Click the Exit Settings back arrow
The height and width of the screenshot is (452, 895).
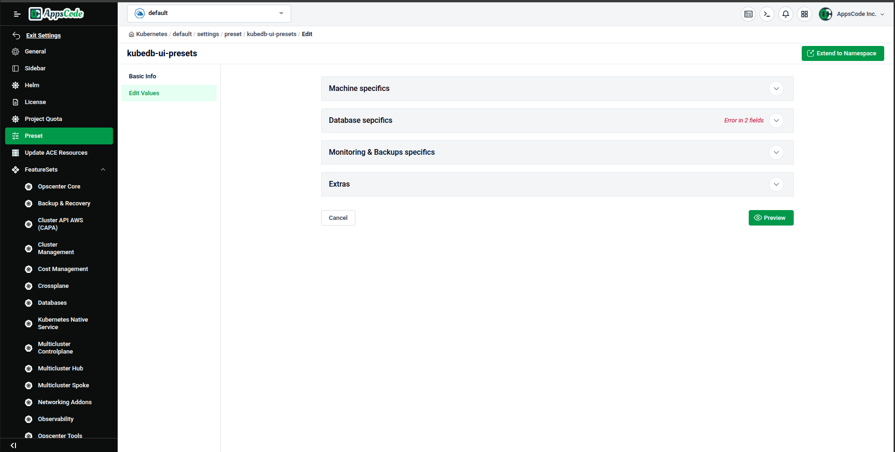click(15, 35)
